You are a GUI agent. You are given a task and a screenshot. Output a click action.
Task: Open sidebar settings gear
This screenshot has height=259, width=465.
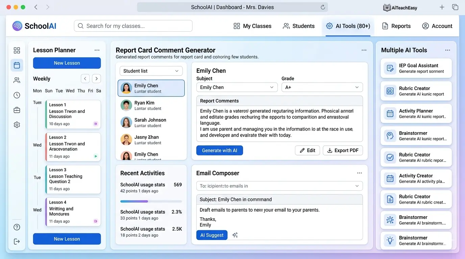(17, 124)
